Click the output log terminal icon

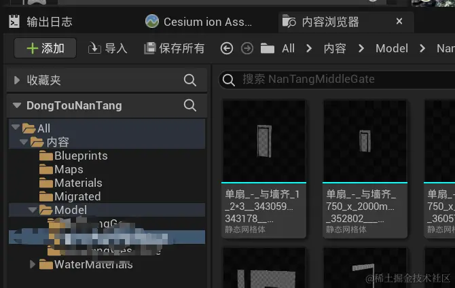(14, 22)
